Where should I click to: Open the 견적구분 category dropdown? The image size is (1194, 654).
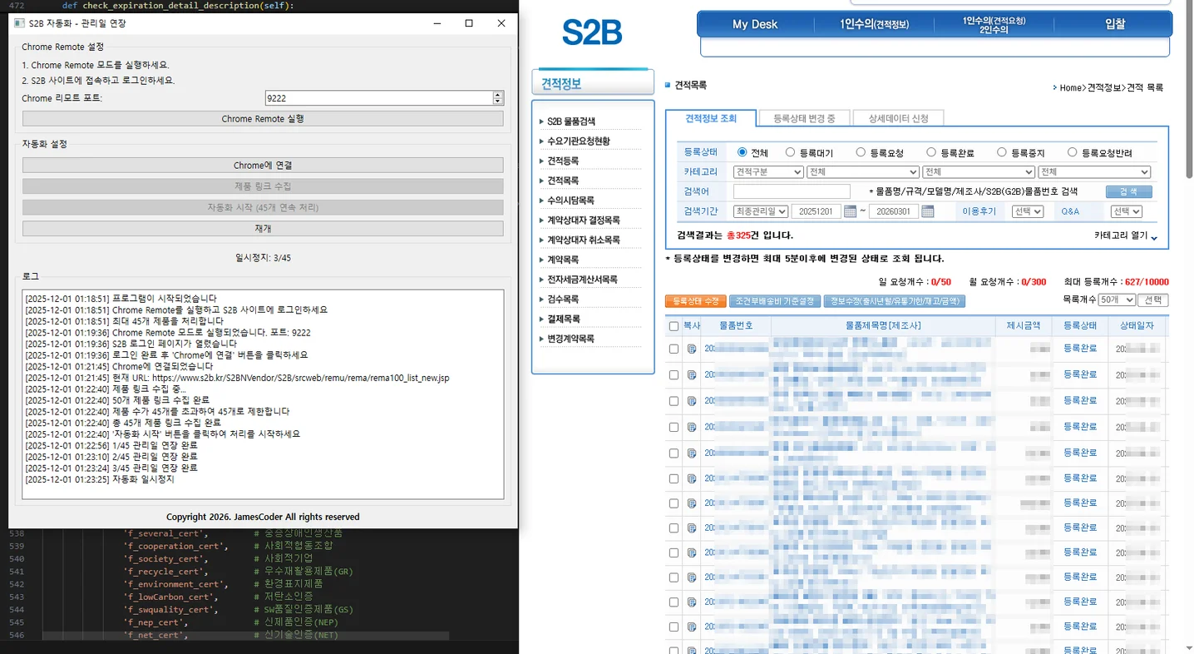tap(768, 172)
